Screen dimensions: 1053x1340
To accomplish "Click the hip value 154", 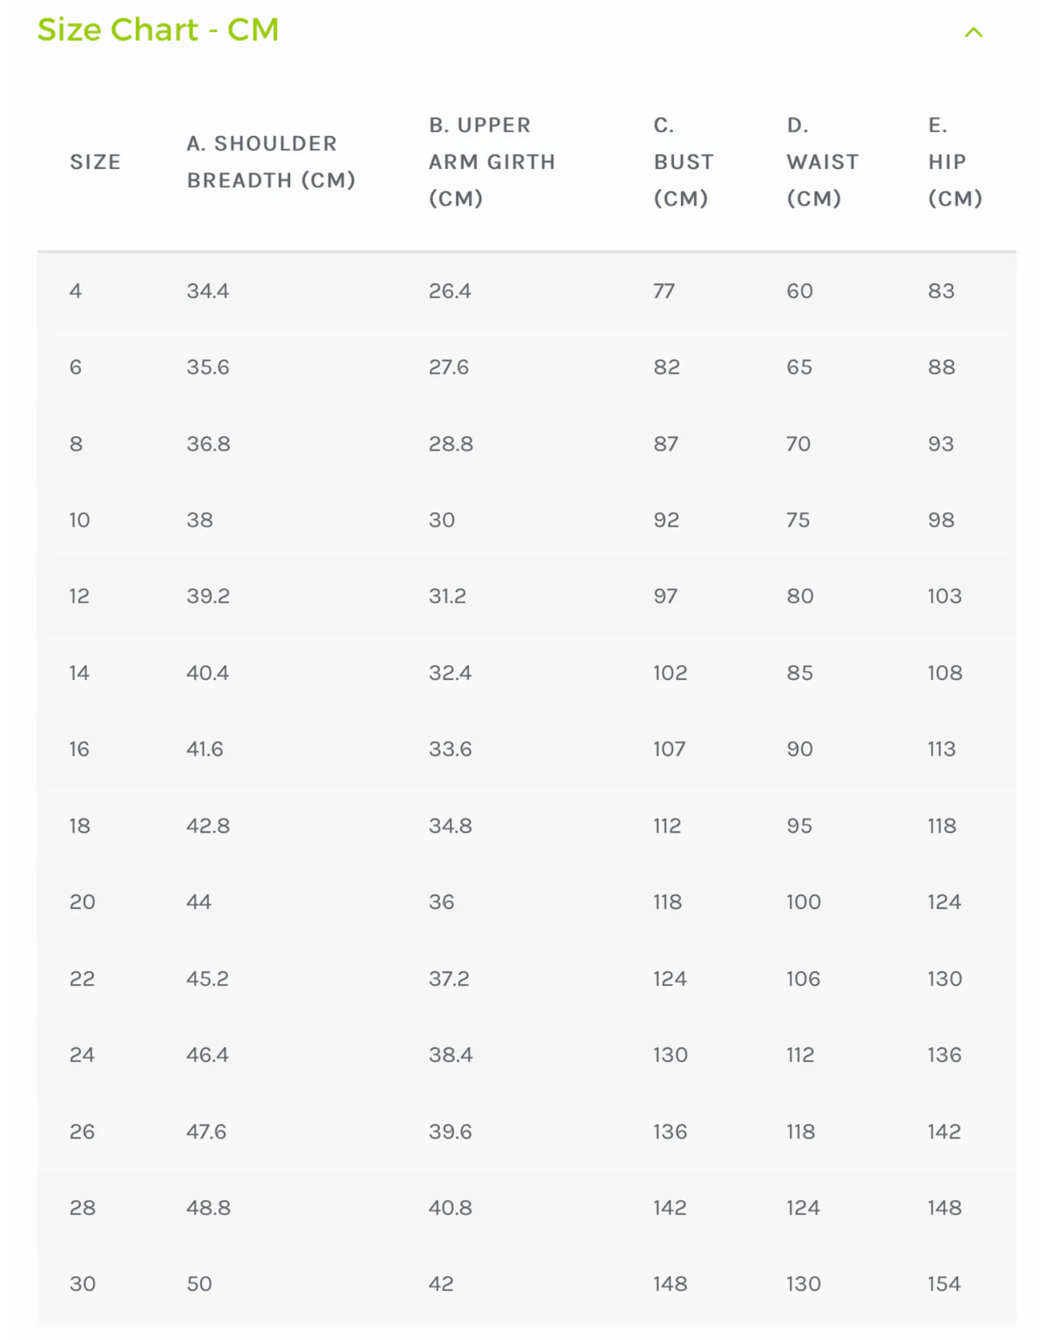I will tap(944, 1284).
